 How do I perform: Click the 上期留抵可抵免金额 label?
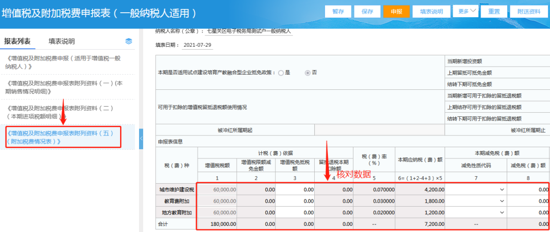469,73
